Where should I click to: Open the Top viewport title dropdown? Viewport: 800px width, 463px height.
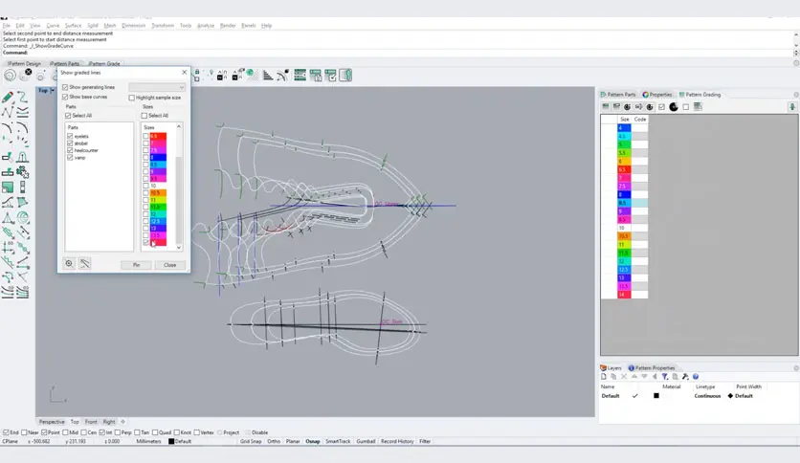52,90
